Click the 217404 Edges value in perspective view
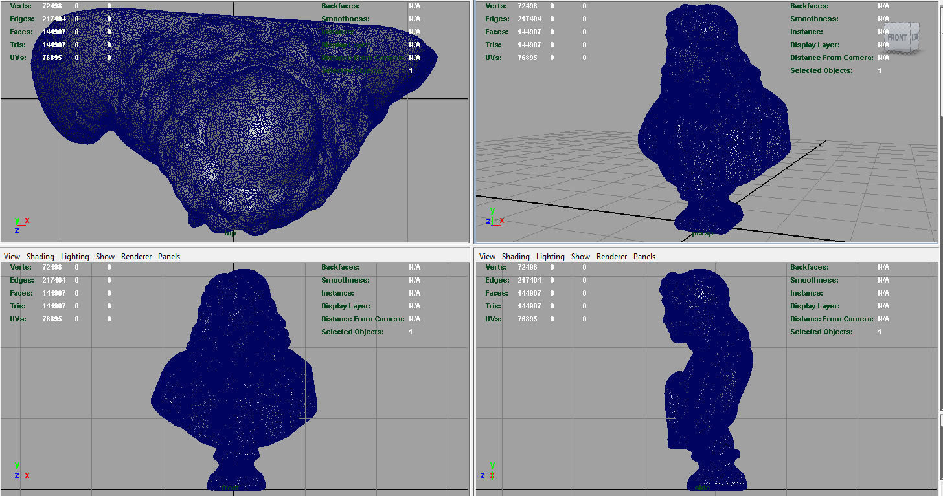The height and width of the screenshot is (496, 943). [530, 19]
